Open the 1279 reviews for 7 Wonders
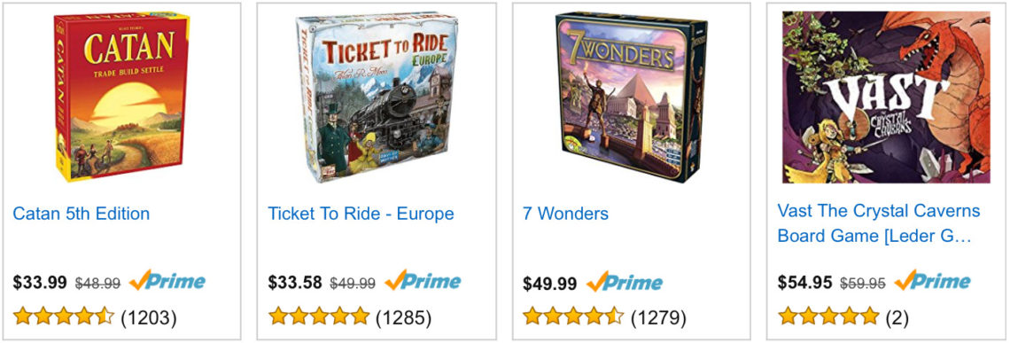Image resolution: width=1010 pixels, height=343 pixels. pos(658,317)
